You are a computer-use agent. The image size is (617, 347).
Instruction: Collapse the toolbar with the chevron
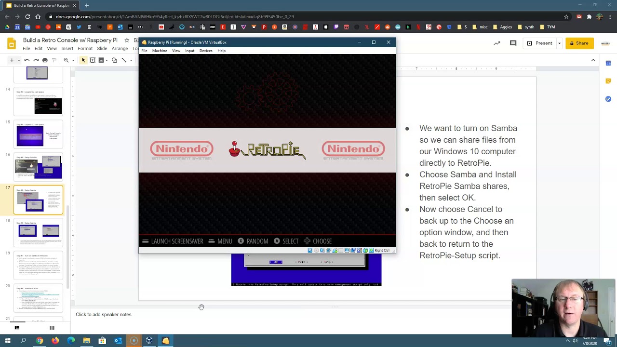coord(593,60)
